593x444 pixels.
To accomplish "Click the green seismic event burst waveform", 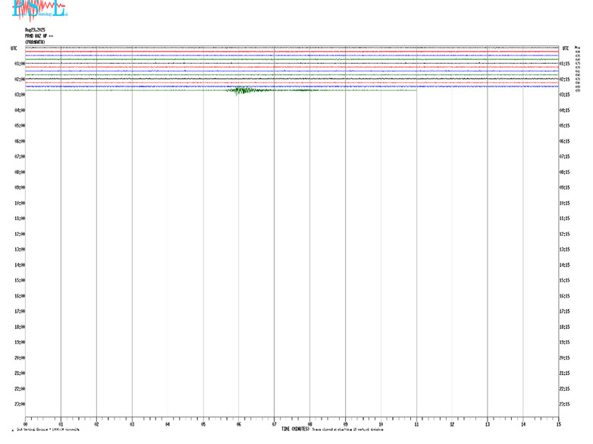I will pos(243,90).
